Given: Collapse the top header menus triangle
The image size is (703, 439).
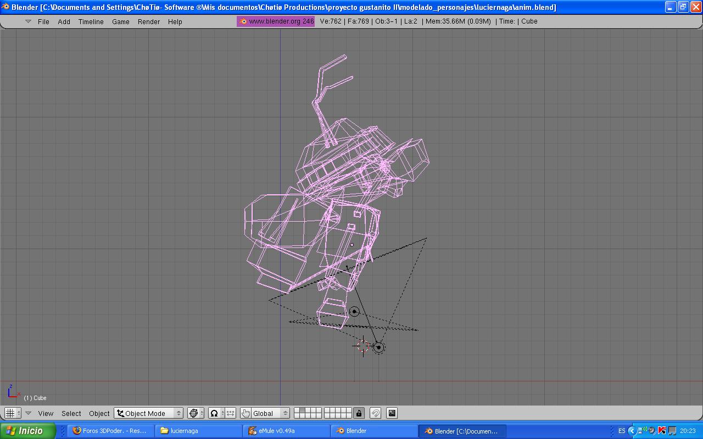Looking at the screenshot, I should pos(28,21).
